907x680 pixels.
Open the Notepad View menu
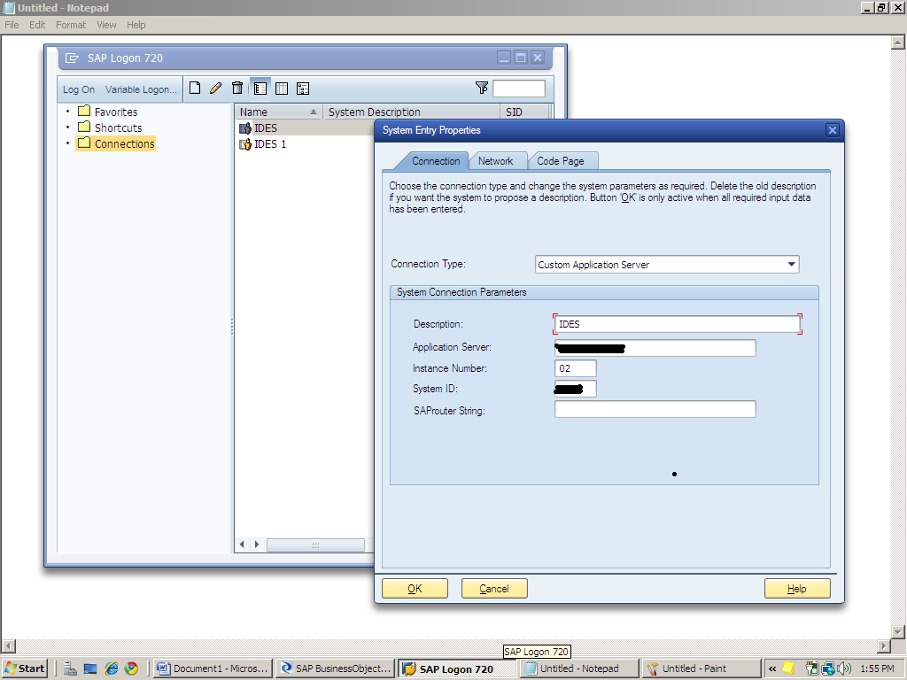click(x=106, y=25)
